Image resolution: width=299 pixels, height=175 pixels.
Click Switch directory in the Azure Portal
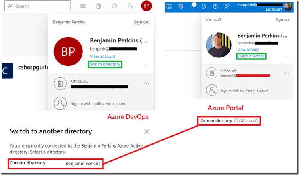pos(251,56)
